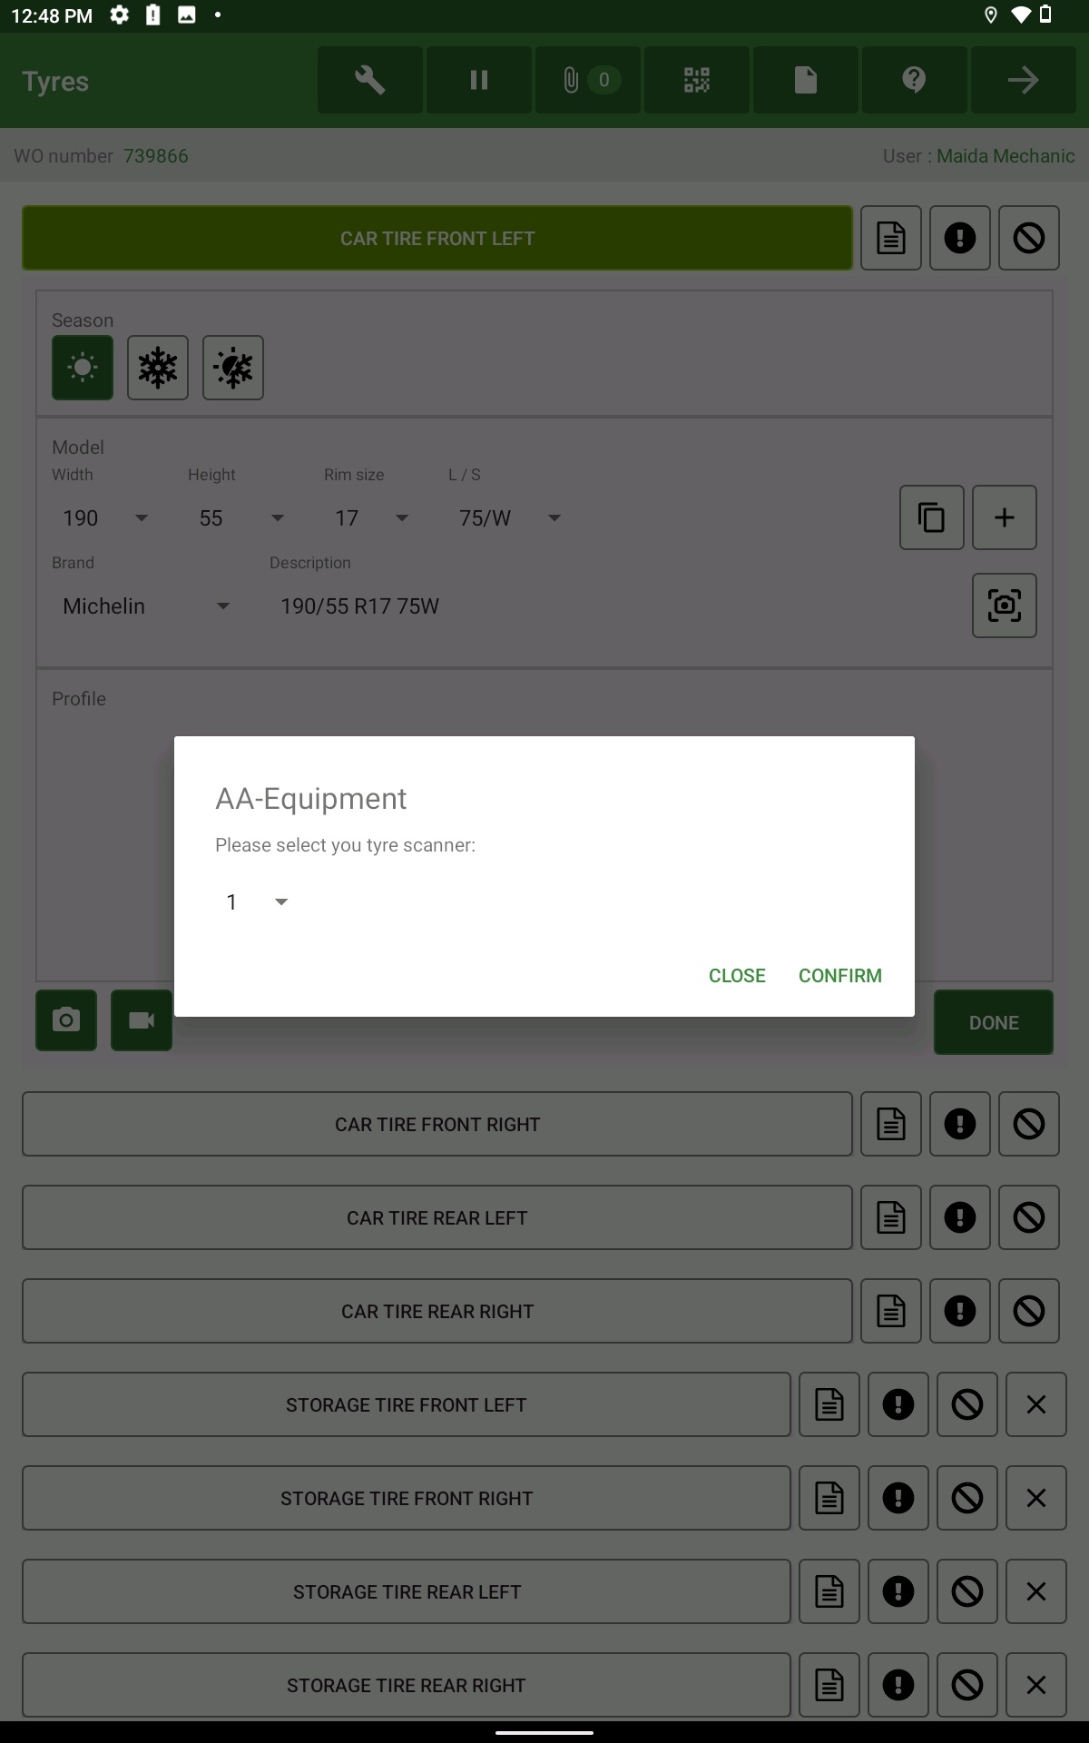Screen dimensions: 1089x1743
Task: Open the help question mark icon
Action: pyautogui.click(x=914, y=81)
